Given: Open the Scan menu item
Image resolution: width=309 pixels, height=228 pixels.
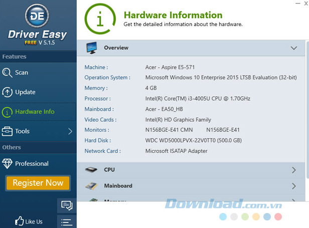Looking at the screenshot, I should click(x=38, y=73).
